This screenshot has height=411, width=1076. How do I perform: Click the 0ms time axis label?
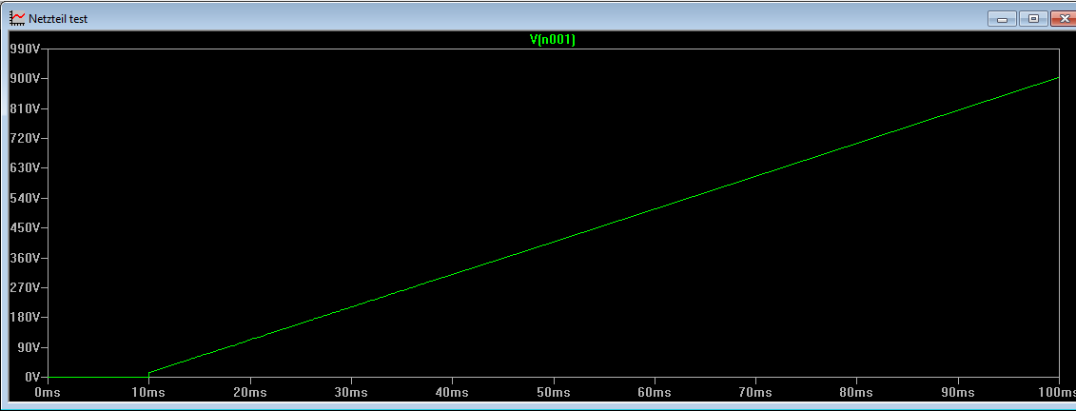point(48,392)
